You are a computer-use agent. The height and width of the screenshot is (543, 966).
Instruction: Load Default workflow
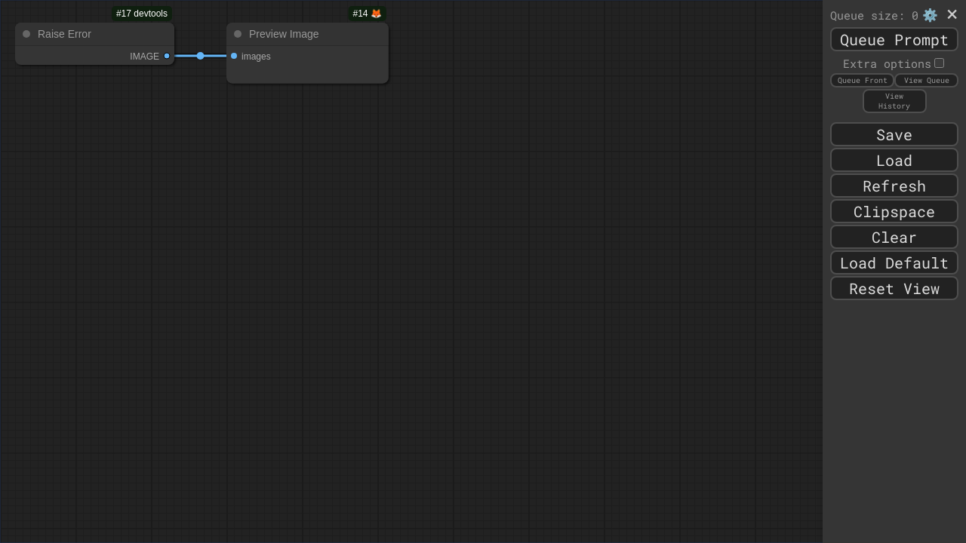[894, 263]
